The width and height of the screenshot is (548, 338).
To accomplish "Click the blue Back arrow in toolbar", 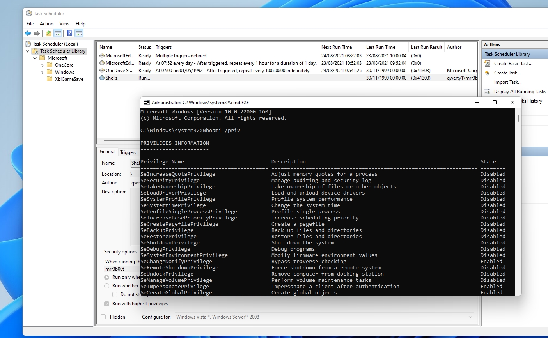I will click(28, 34).
